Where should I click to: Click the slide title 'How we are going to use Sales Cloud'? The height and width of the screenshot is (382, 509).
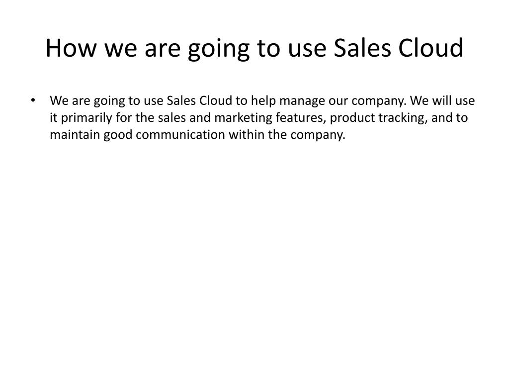coord(254,48)
